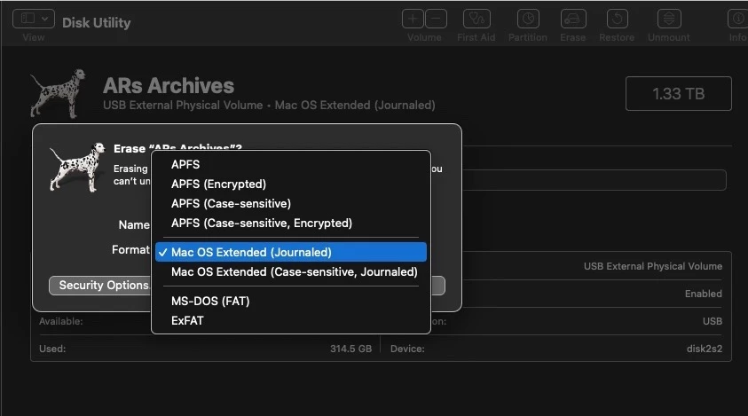The width and height of the screenshot is (748, 416).
Task: Click the Disk Utility window title
Action: [x=97, y=23]
